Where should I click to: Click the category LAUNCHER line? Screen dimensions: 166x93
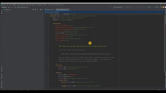click(x=81, y=86)
